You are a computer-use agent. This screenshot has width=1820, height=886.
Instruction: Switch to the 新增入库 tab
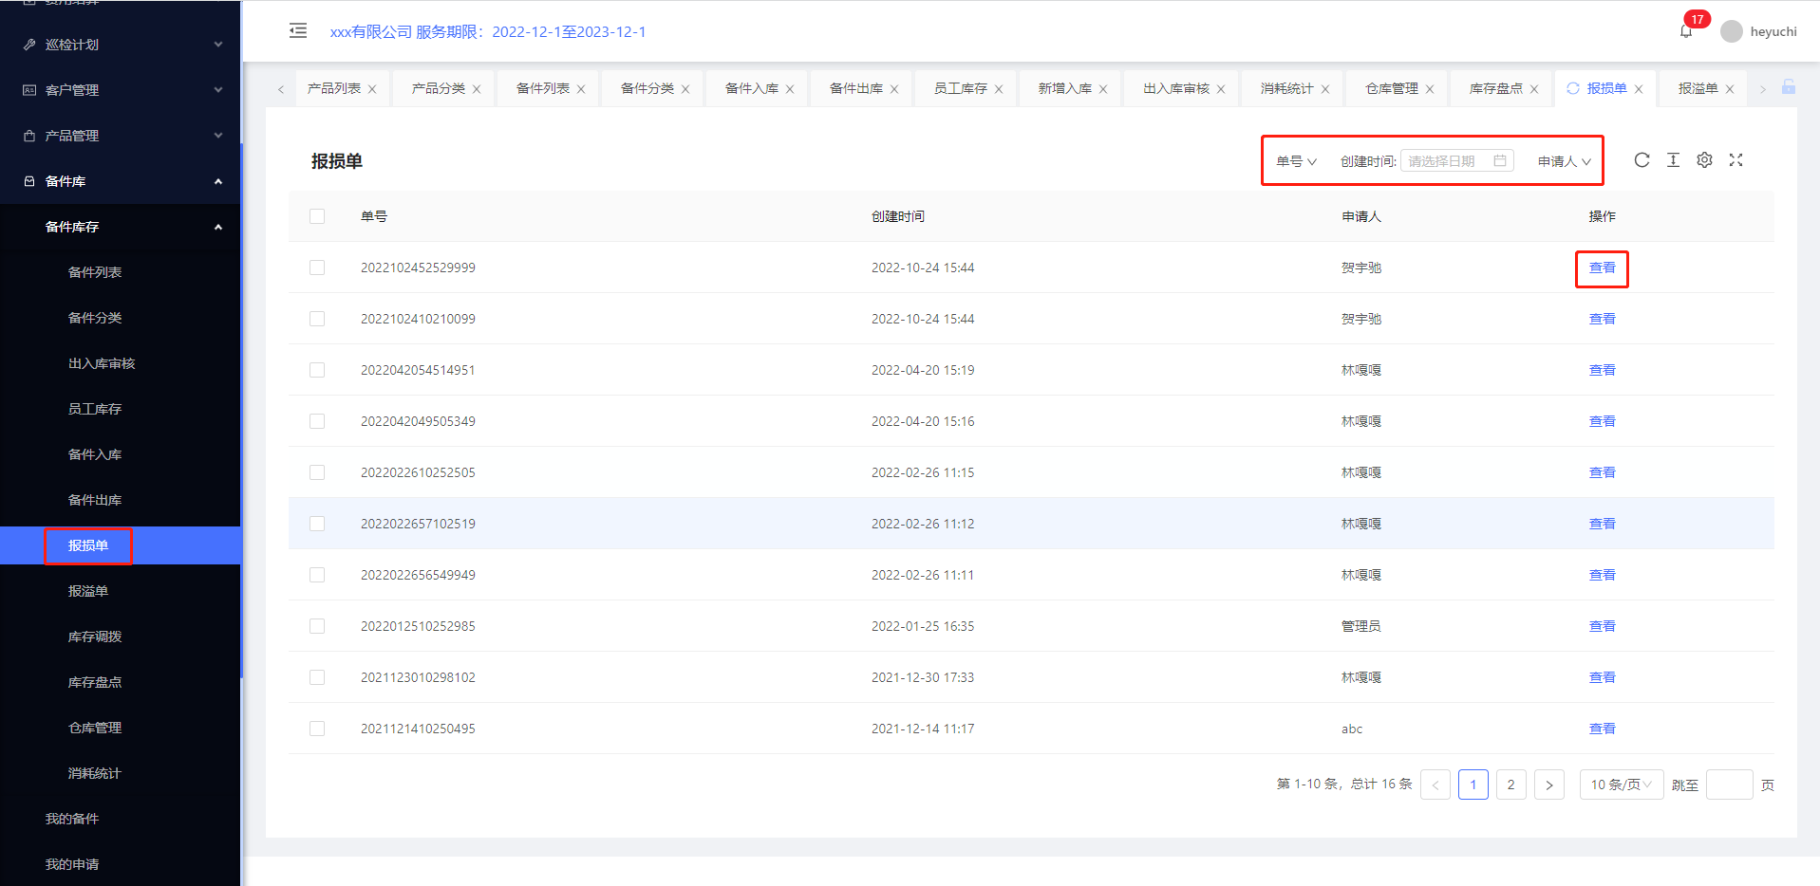[1064, 88]
